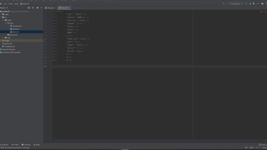This screenshot has width=267, height=150.
Task: Click the file encoding indicator in status bar
Action: 258,147
